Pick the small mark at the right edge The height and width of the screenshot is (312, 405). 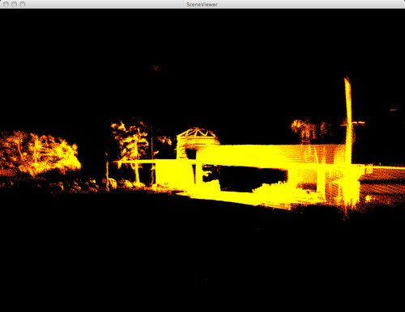click(x=394, y=109)
